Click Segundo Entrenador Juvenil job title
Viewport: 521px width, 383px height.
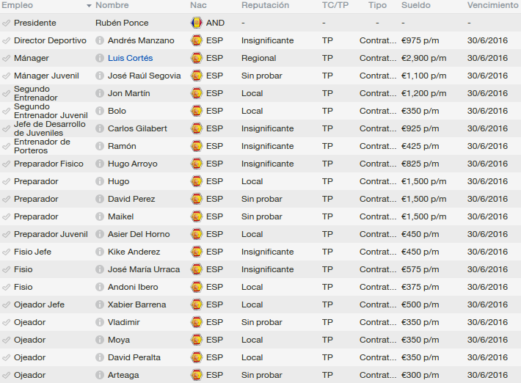coord(51,111)
